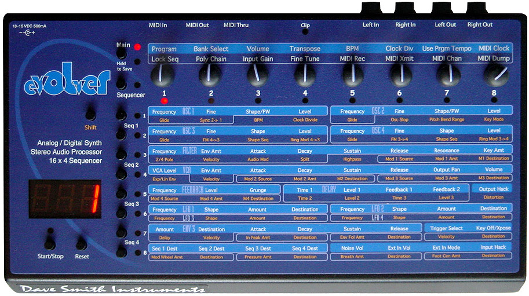This screenshot has width=529, height=296.
Task: Click the Highpass label
Action: click(x=352, y=159)
